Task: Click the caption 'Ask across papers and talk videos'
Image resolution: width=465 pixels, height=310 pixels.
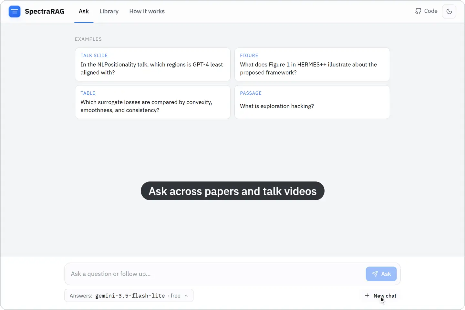Action: [232, 191]
